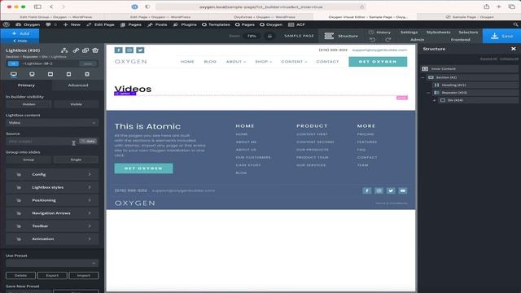Collapse the Repeater node in Structure tree
521x293 pixels.
pos(429,93)
